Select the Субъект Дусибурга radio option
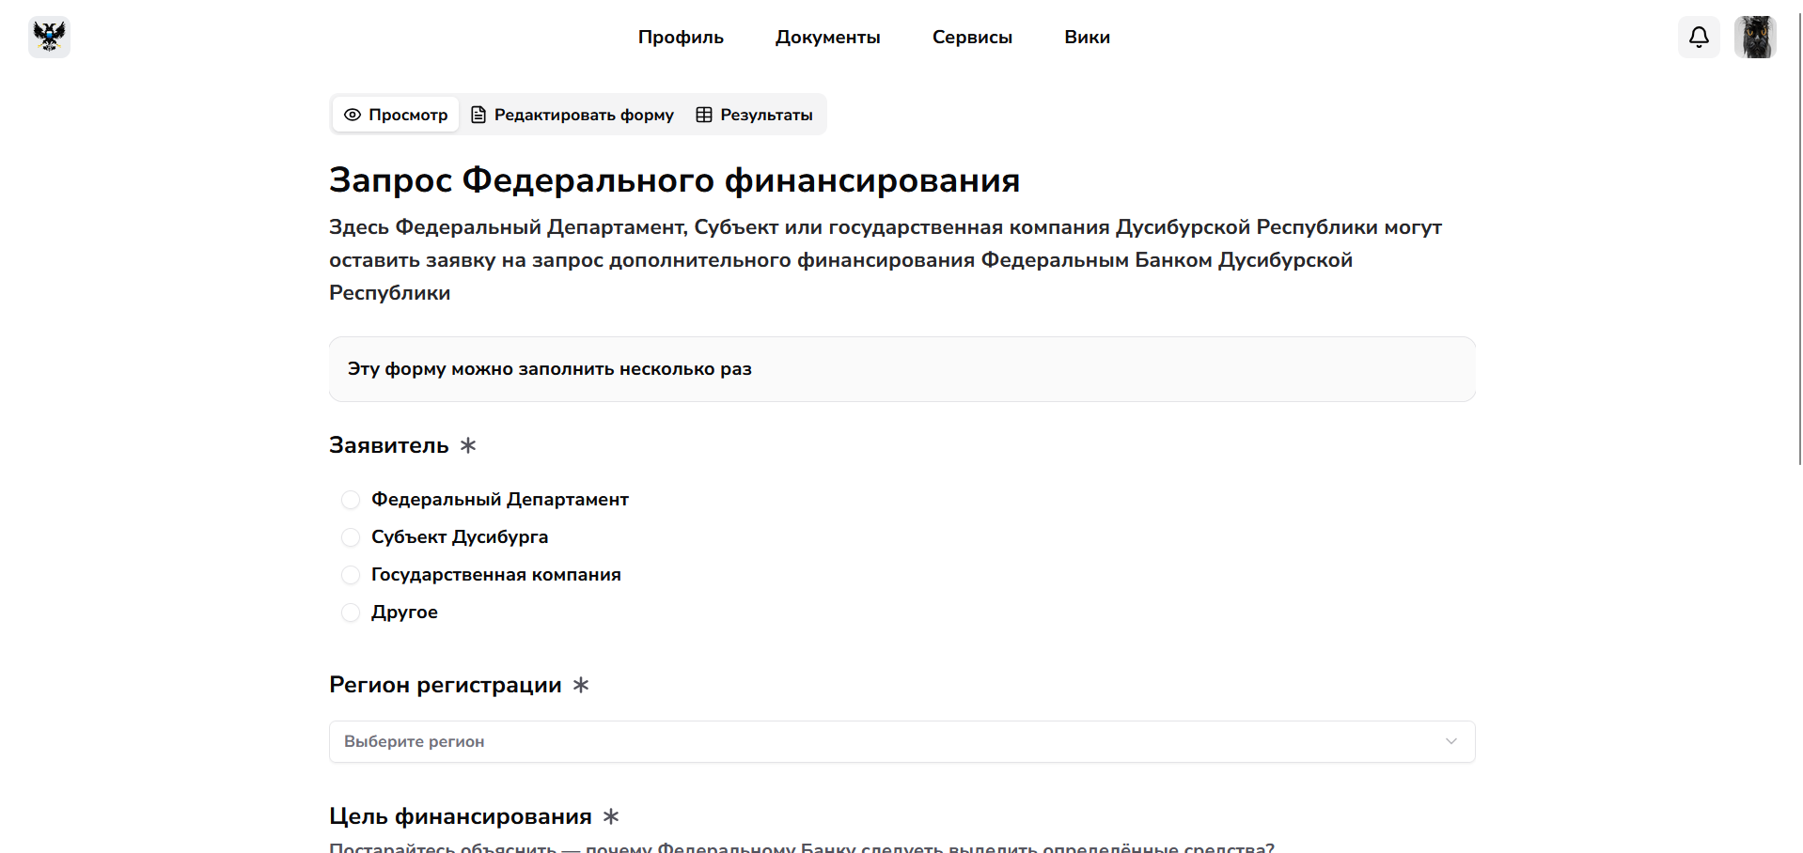 tap(351, 537)
